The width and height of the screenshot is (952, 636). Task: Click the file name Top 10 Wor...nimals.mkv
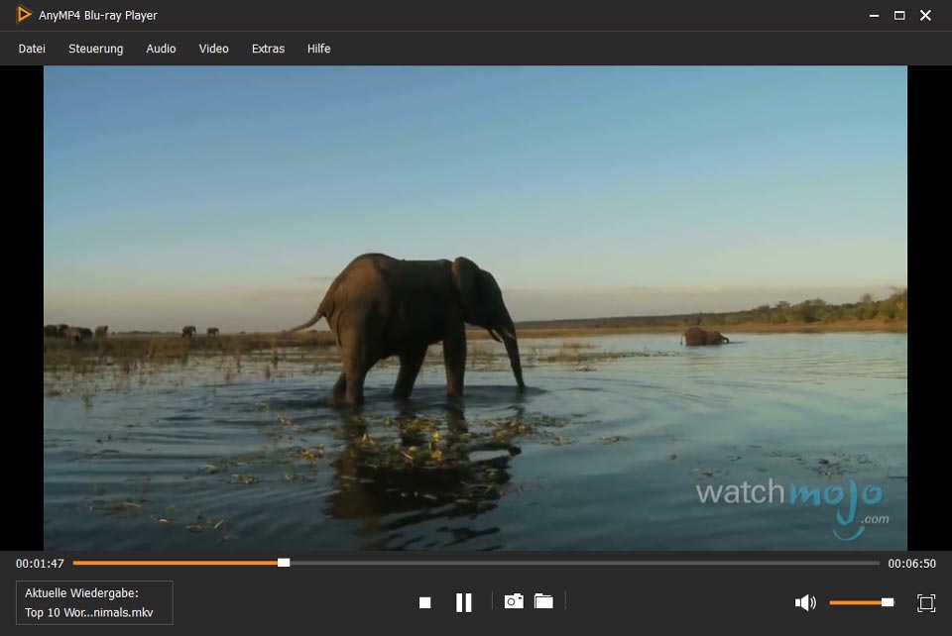coord(88,612)
